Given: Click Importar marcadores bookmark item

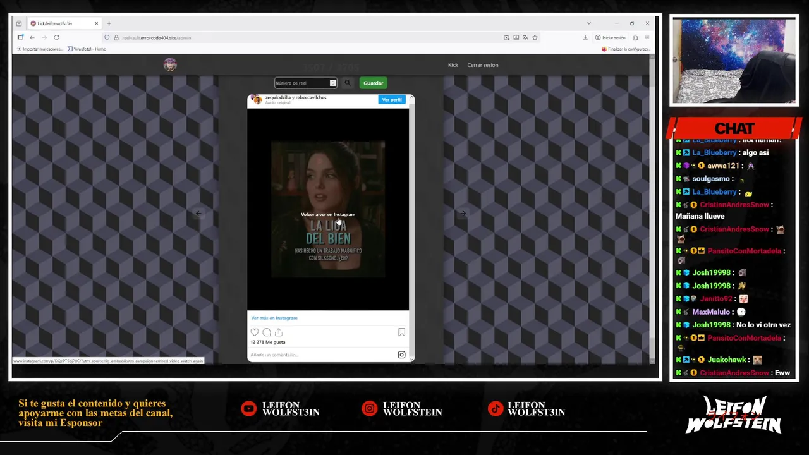Looking at the screenshot, I should (x=40, y=49).
